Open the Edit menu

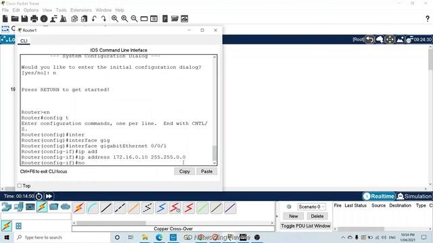click(16, 10)
